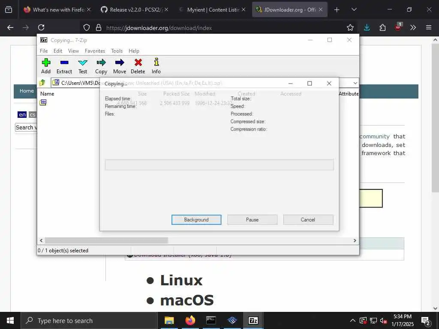Click the muted volume tray icon
Screen dimensions: 439x329
coord(383,320)
